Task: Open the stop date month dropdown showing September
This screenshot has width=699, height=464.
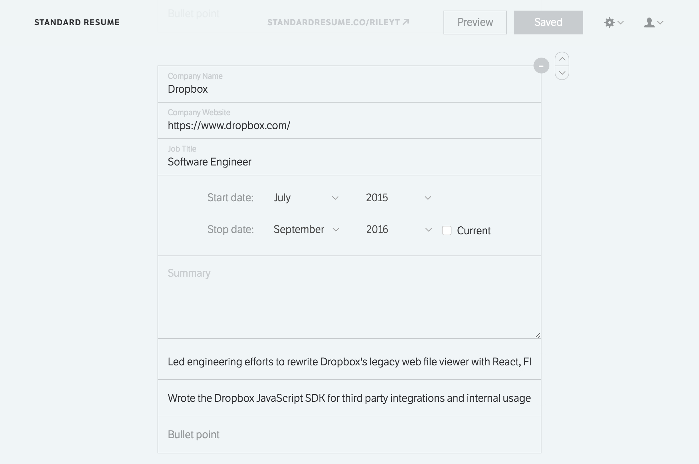Action: 305,229
